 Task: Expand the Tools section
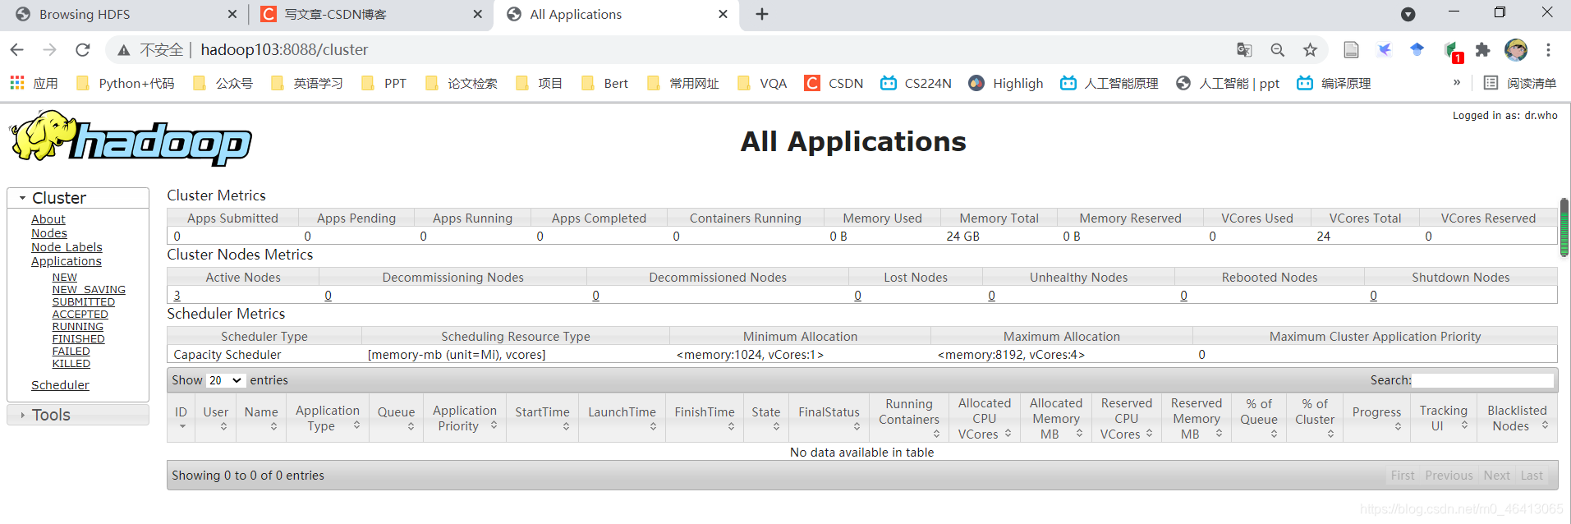coord(78,415)
